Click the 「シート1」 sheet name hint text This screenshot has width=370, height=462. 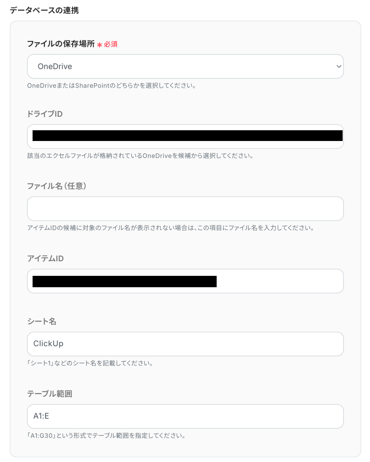pos(90,363)
